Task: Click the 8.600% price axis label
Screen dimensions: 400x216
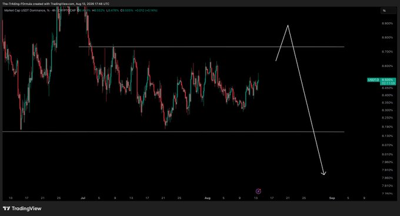Action: coord(387,66)
